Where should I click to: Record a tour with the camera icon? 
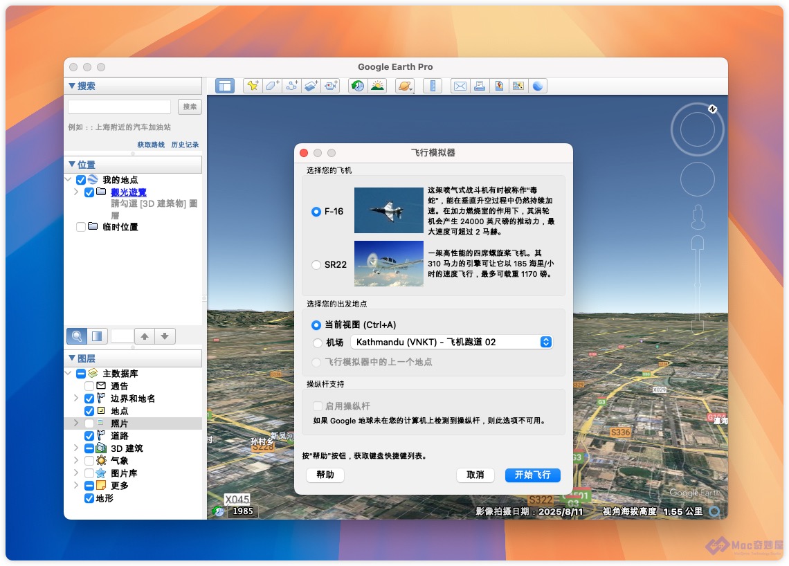(x=331, y=86)
